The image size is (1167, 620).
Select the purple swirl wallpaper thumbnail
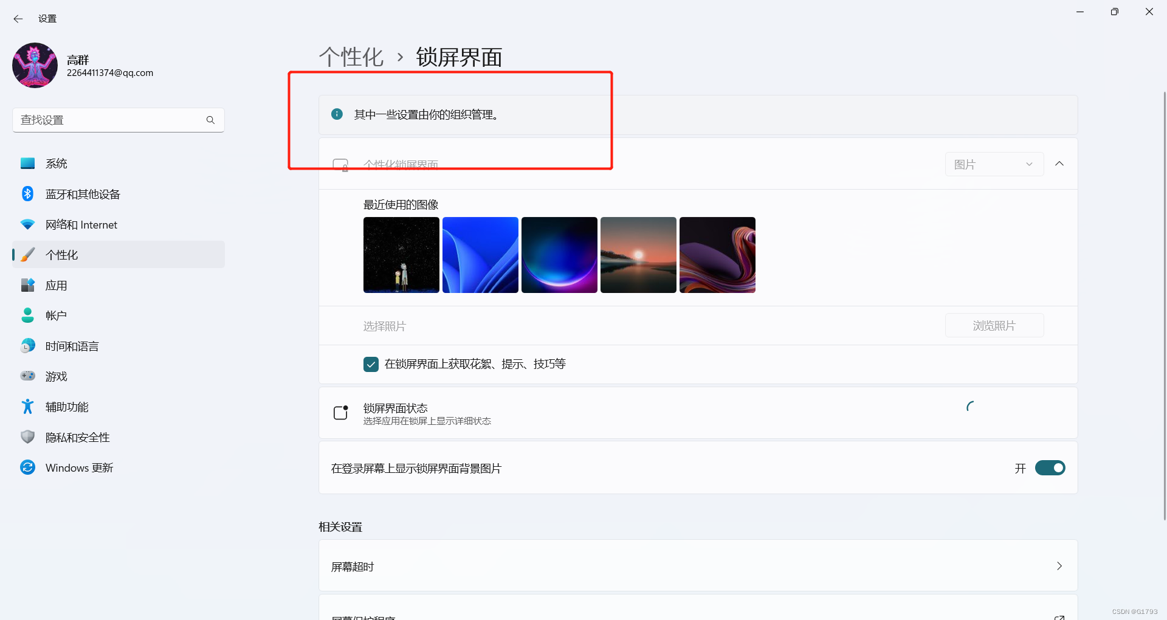(717, 255)
